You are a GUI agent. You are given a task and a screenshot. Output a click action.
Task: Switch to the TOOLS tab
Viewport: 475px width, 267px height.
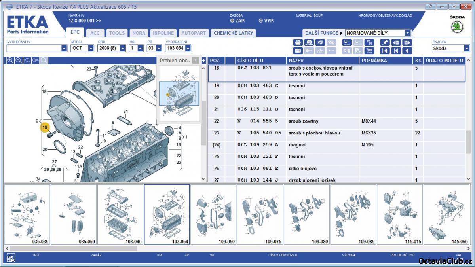[x=117, y=33]
